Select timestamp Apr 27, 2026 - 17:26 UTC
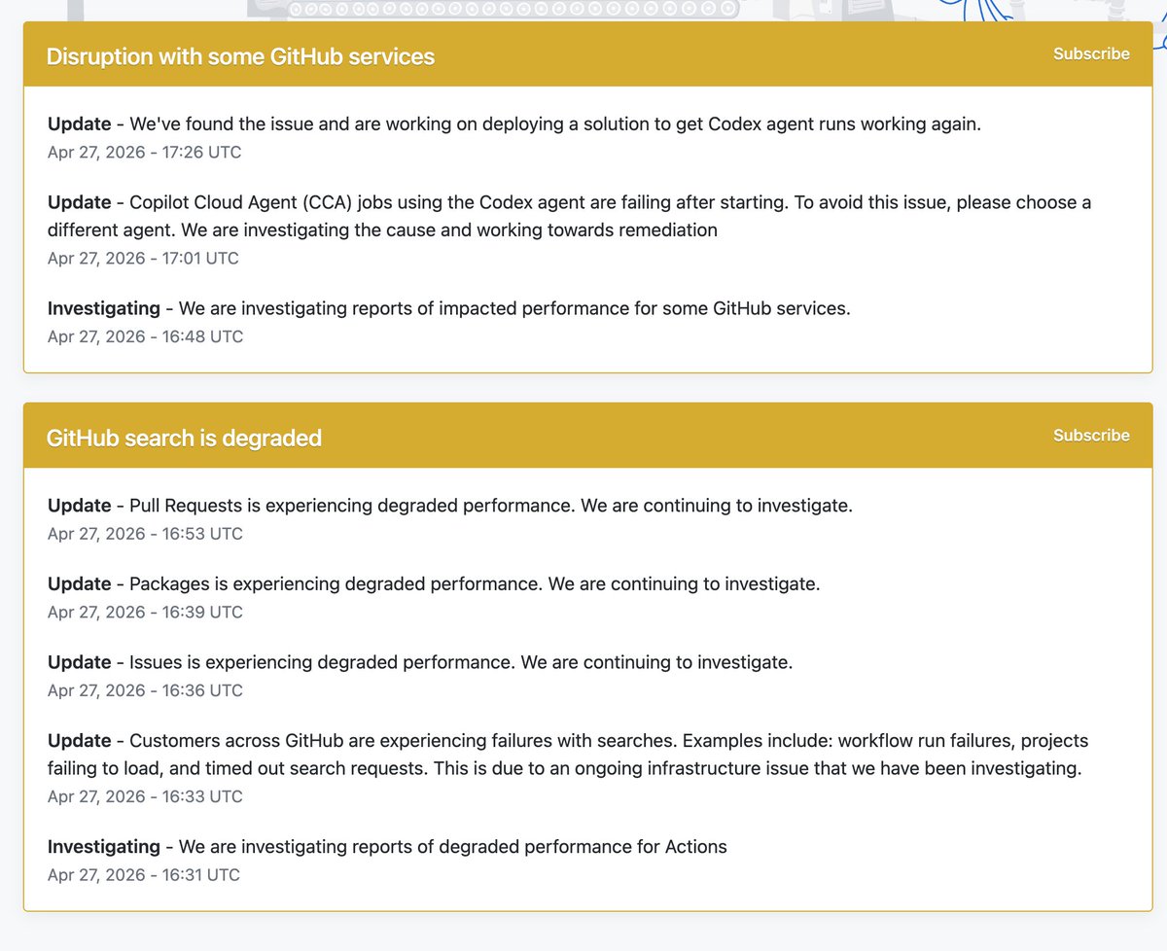Image resolution: width=1167 pixels, height=951 pixels. [145, 152]
